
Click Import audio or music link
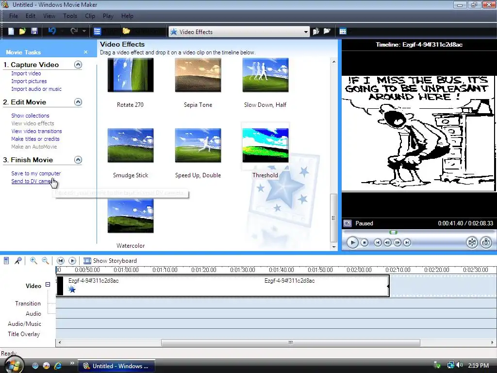36,89
